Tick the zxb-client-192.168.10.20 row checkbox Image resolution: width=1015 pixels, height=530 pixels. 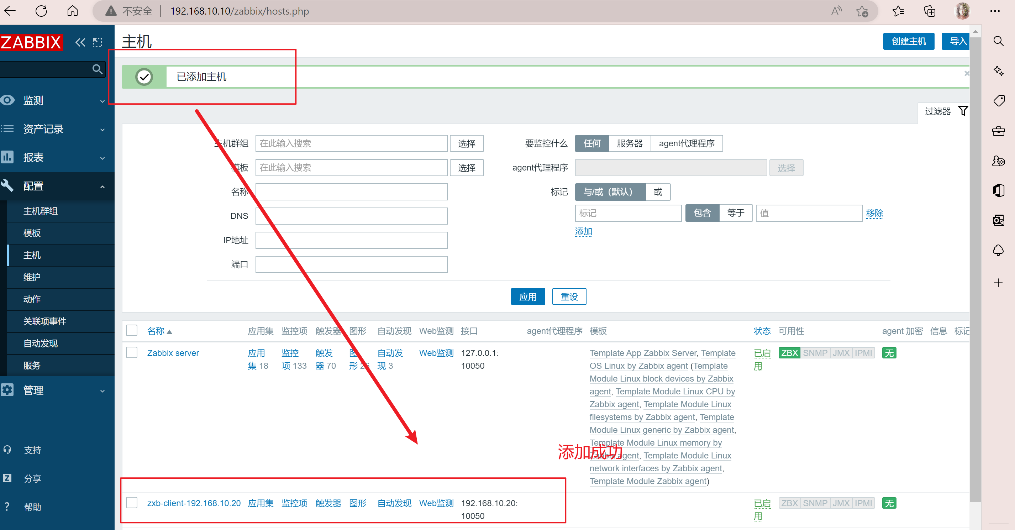pyautogui.click(x=132, y=503)
